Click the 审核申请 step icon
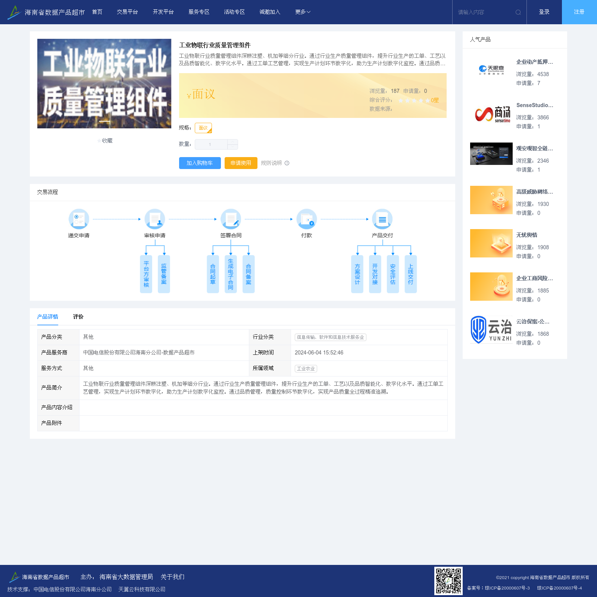This screenshot has height=597, width=597. pyautogui.click(x=155, y=219)
